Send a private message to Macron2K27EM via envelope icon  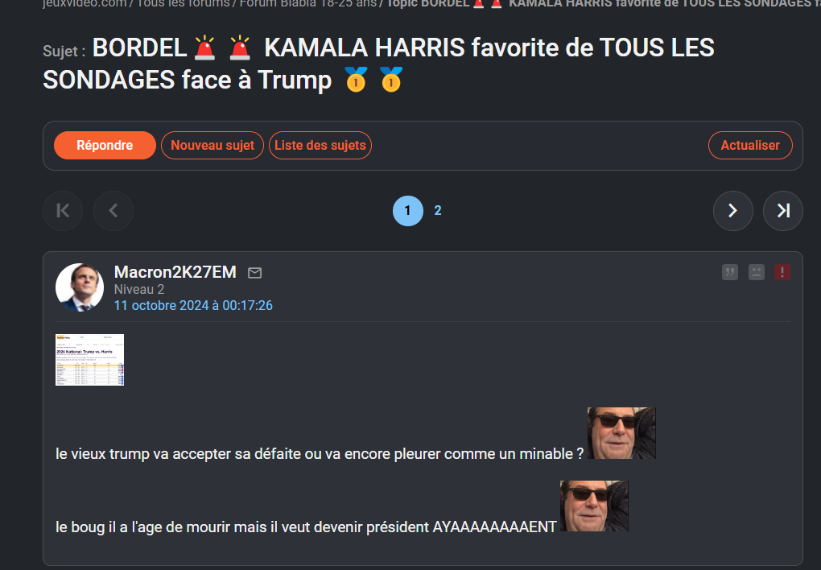(x=254, y=272)
